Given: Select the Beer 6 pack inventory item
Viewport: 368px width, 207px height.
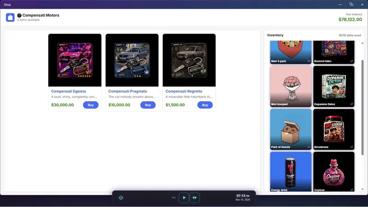Looking at the screenshot, I should click(291, 52).
